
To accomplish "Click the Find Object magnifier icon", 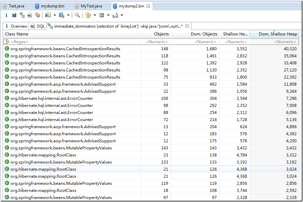I will point(77,15).
